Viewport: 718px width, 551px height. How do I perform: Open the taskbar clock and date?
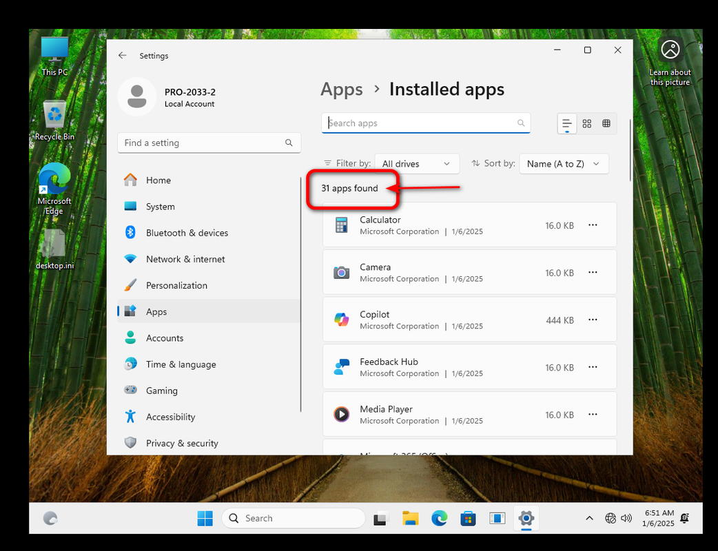(x=659, y=519)
